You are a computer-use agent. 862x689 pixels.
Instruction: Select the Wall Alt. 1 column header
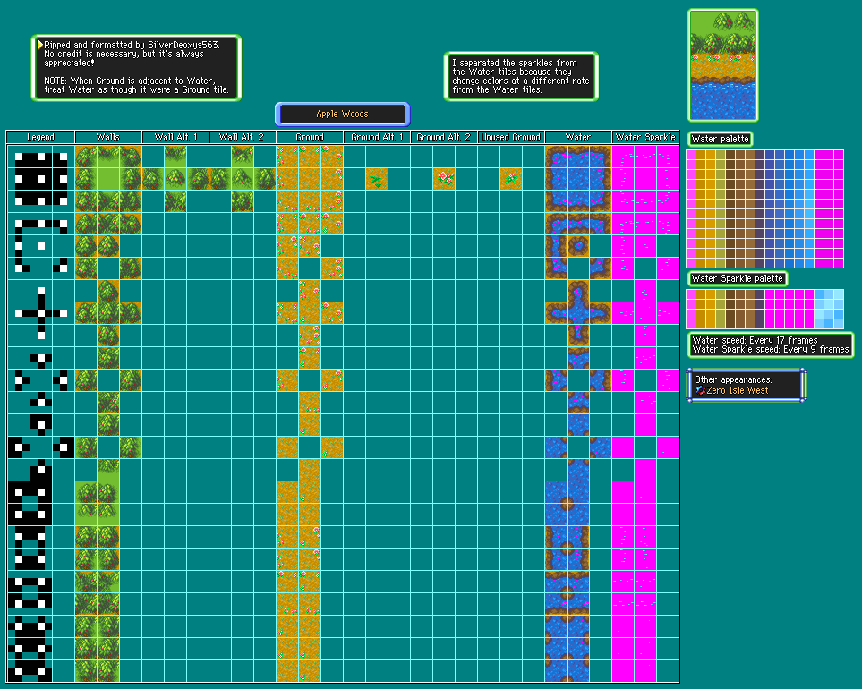tap(175, 137)
